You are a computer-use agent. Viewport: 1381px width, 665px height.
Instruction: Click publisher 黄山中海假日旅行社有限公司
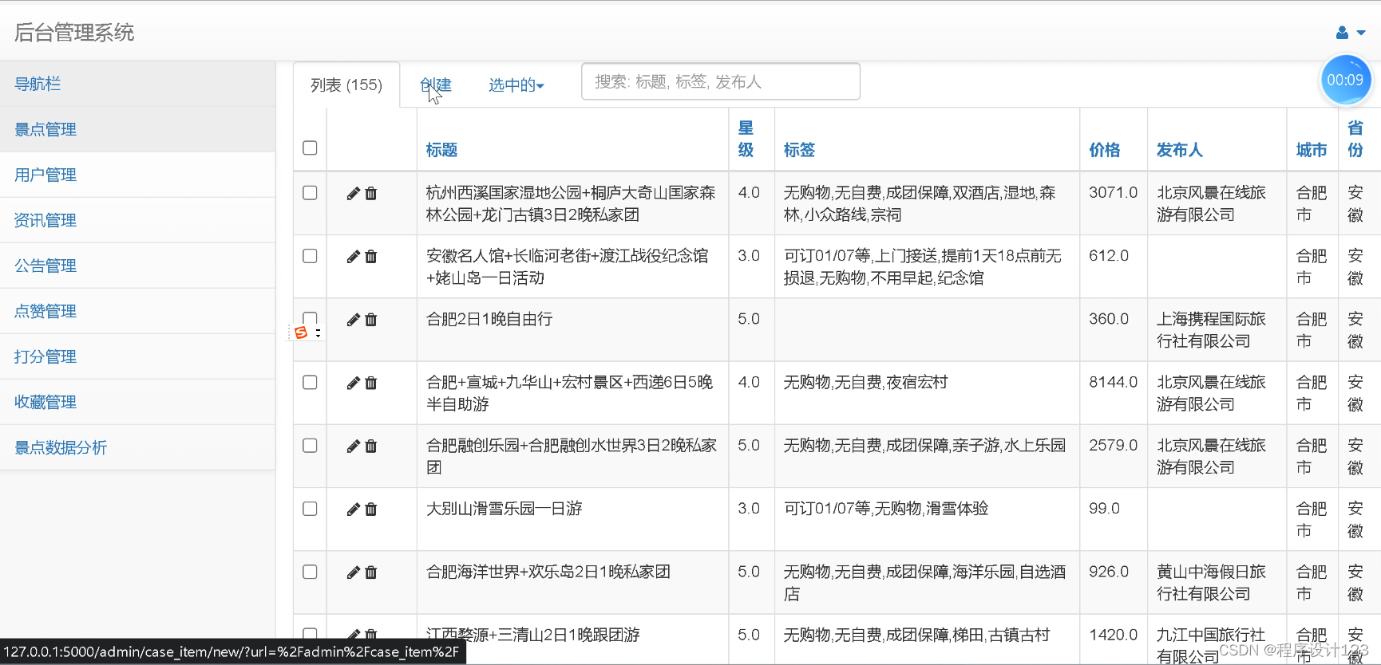tap(1211, 583)
